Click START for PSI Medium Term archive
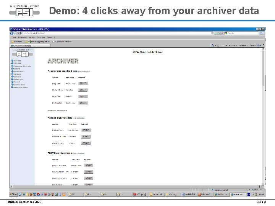The image size is (275, 206). click(x=86, y=137)
